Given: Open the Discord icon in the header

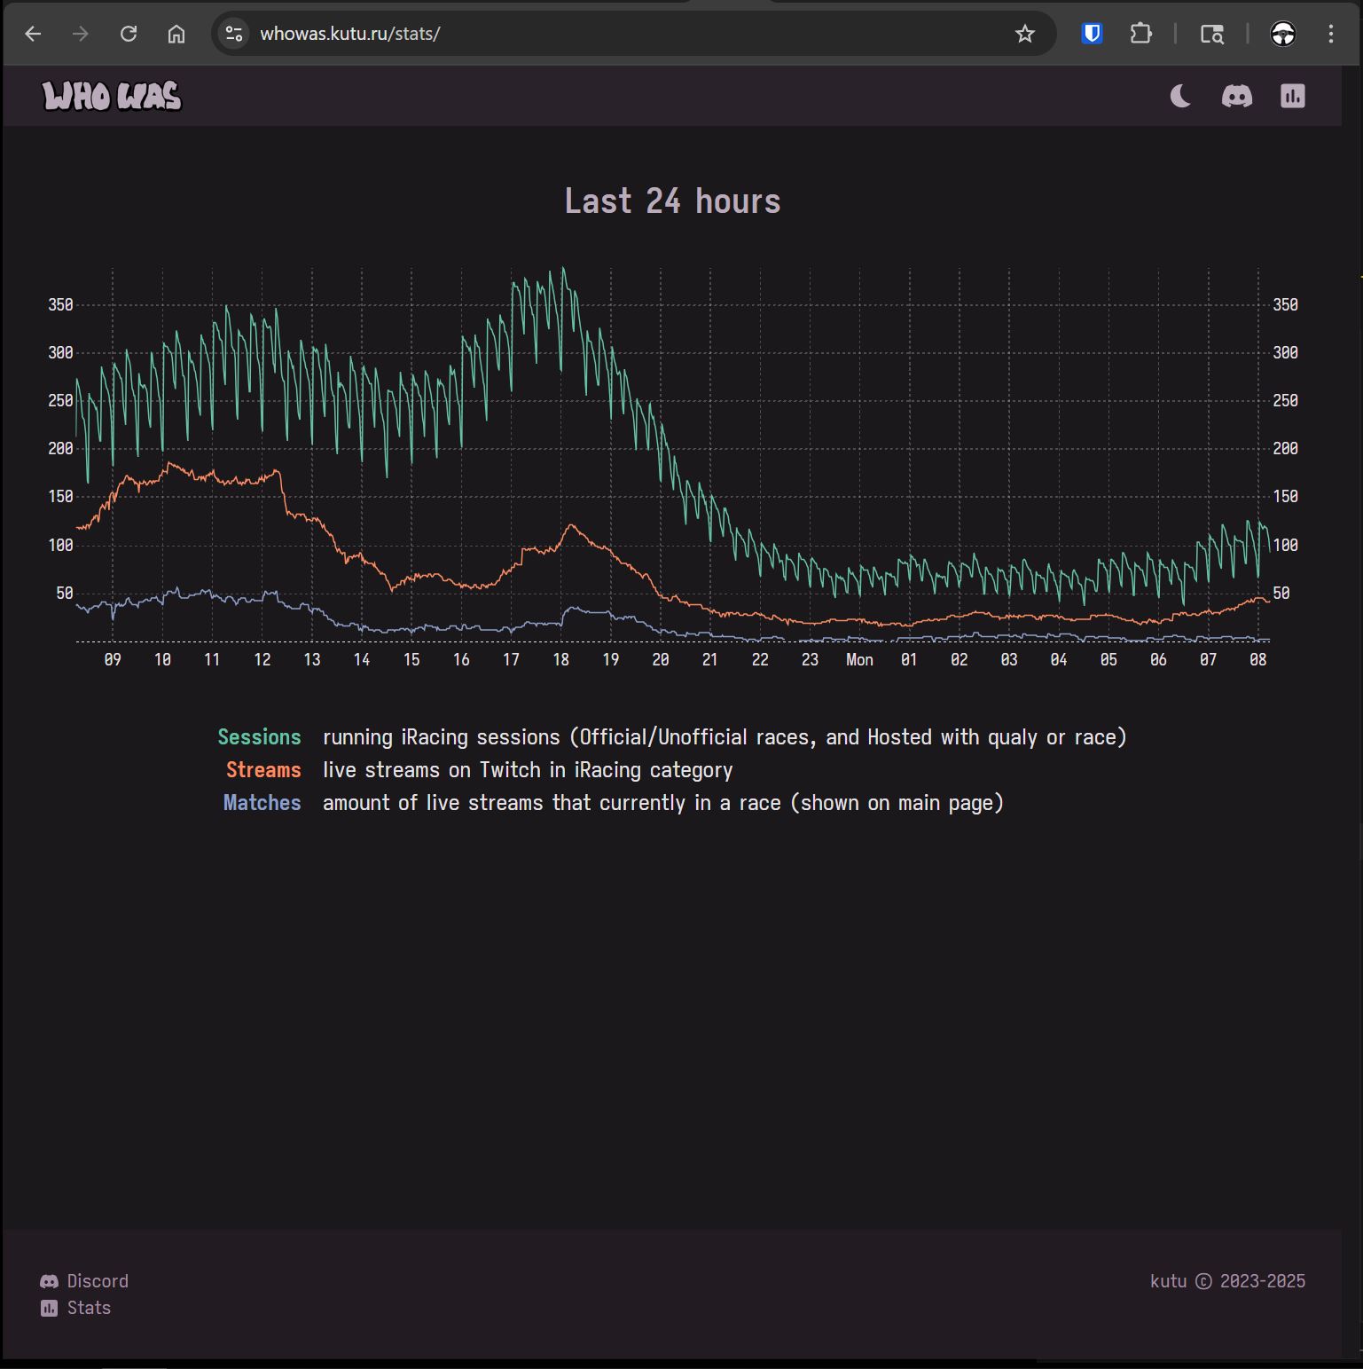Looking at the screenshot, I should (1238, 96).
